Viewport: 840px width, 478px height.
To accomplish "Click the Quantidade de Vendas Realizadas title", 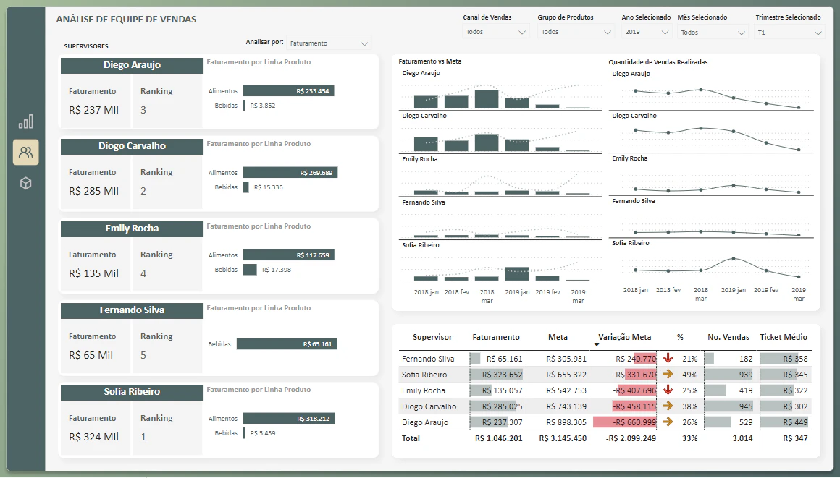I will (658, 62).
